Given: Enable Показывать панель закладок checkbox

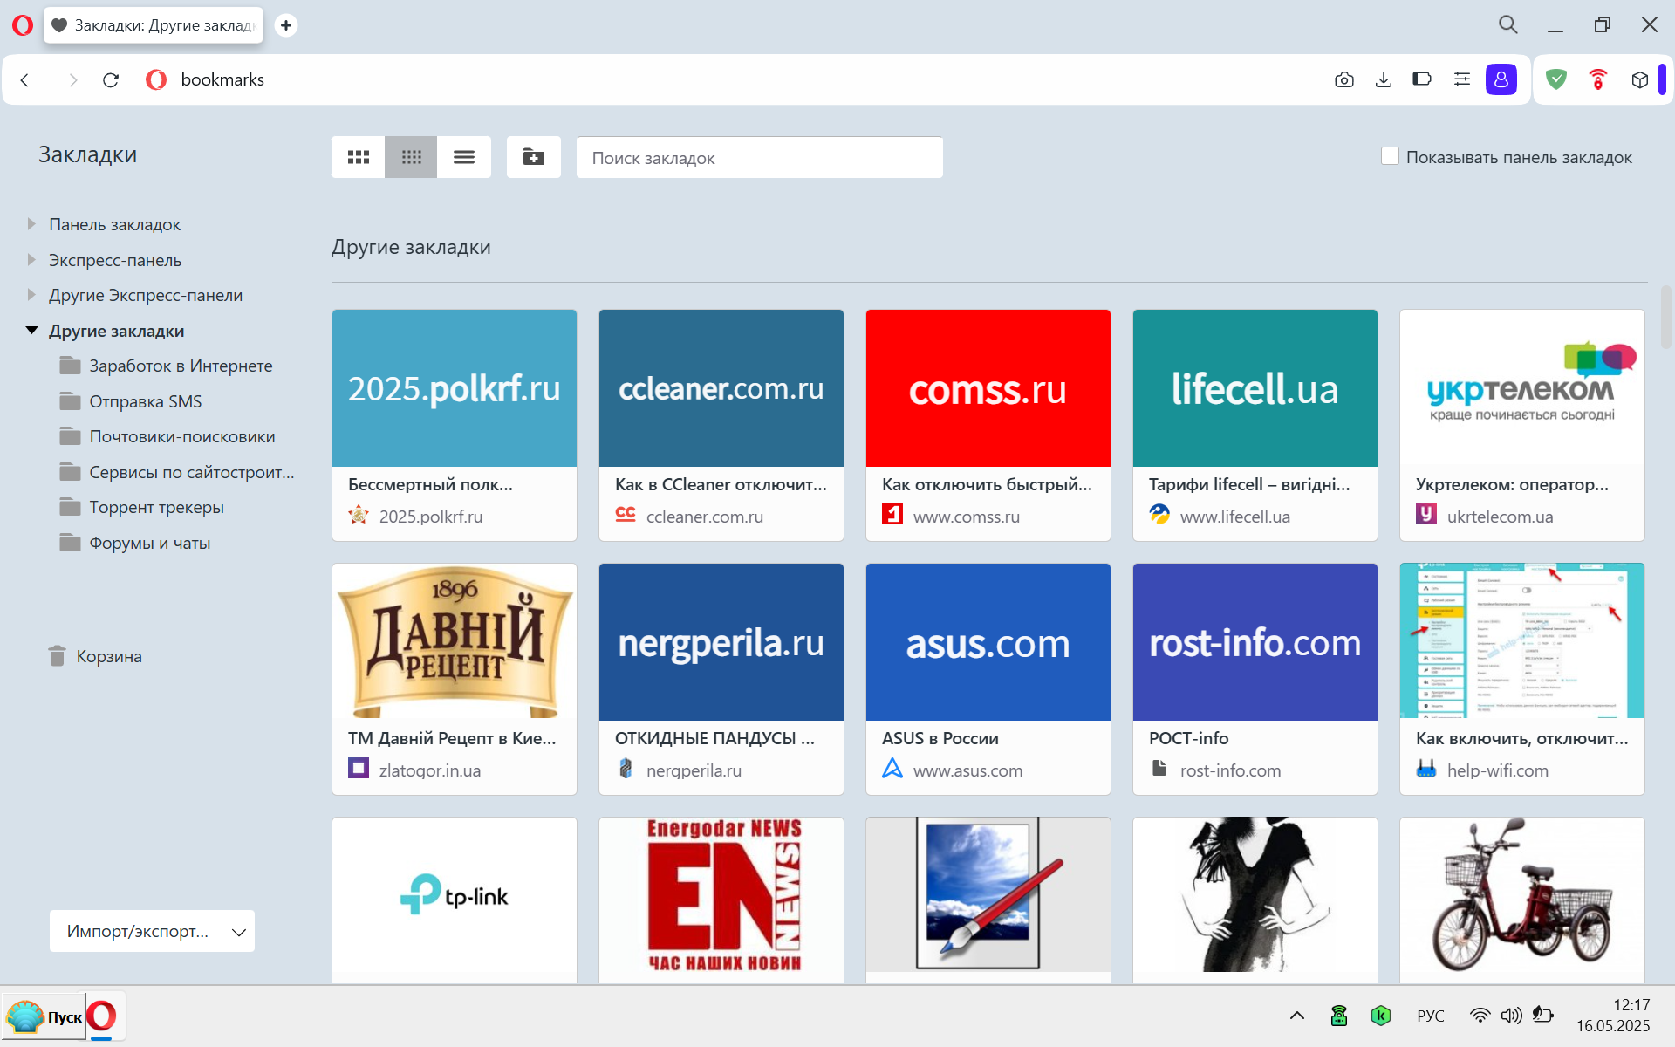Looking at the screenshot, I should click(x=1391, y=156).
